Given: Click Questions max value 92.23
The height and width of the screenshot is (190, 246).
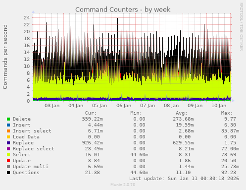Looking at the screenshot, I should tap(229, 173).
